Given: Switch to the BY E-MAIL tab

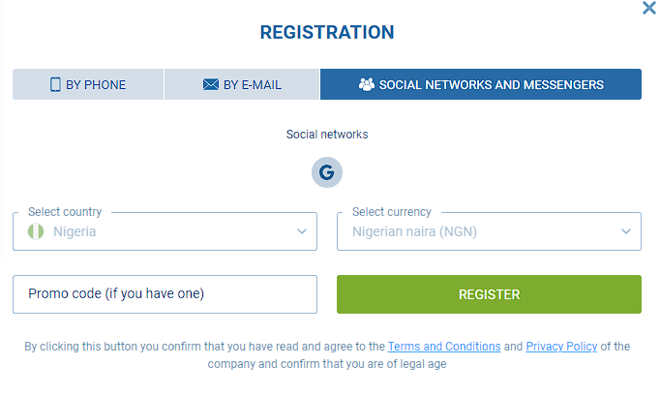Looking at the screenshot, I should click(242, 84).
